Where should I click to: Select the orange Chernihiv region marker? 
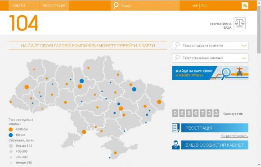(88, 68)
